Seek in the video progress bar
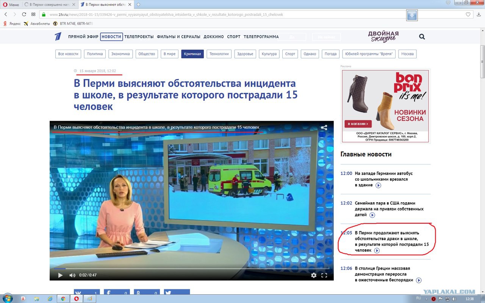 (x=189, y=269)
